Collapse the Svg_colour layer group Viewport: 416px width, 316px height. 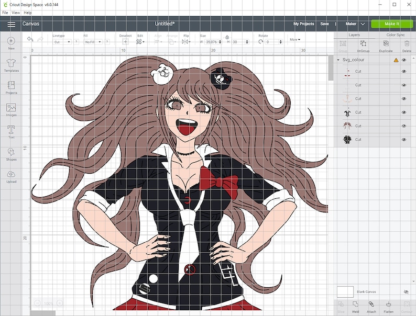[x=338, y=60]
